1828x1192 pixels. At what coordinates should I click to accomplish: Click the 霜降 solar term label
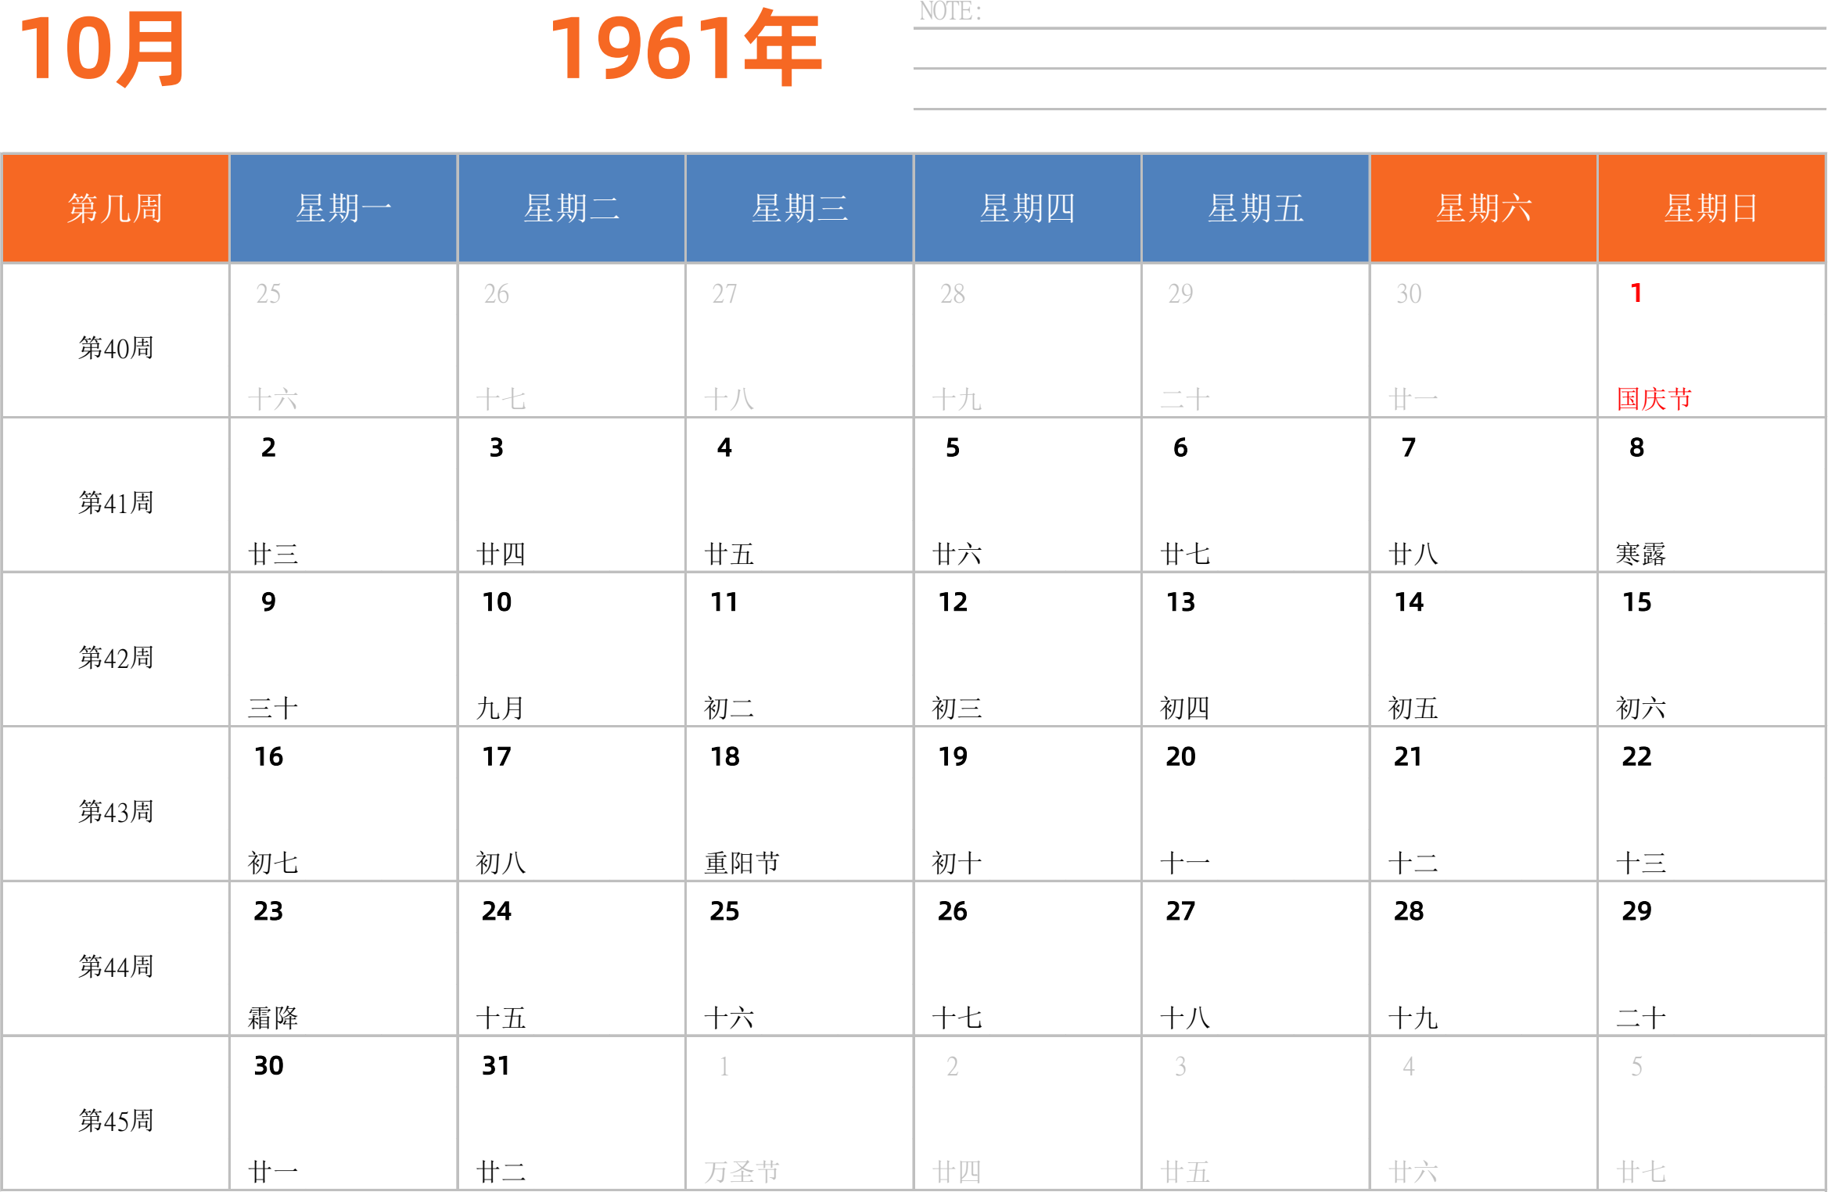point(272,1018)
